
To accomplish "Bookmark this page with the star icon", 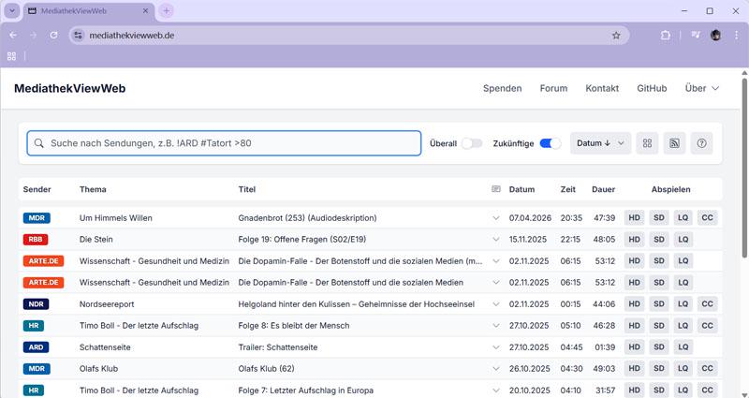I will point(616,35).
